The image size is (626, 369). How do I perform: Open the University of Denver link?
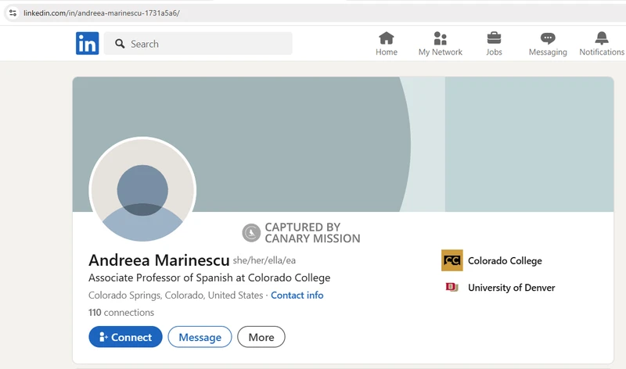[512, 288]
